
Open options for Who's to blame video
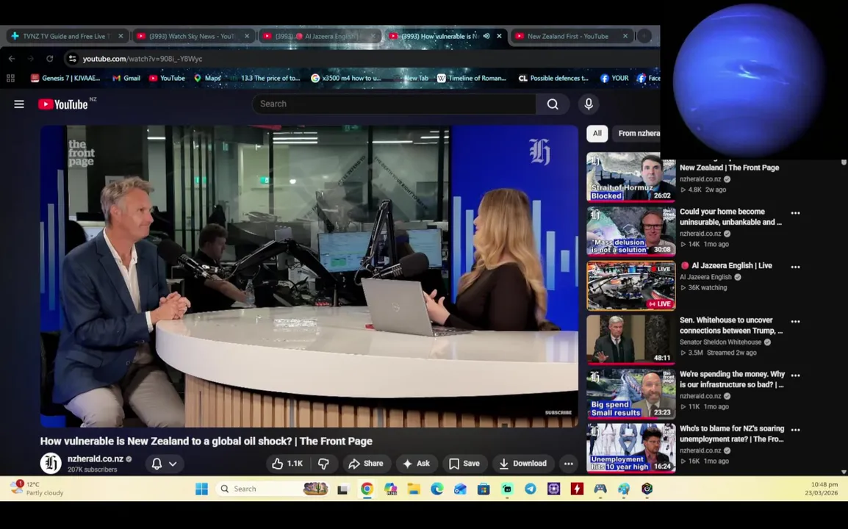pyautogui.click(x=795, y=430)
